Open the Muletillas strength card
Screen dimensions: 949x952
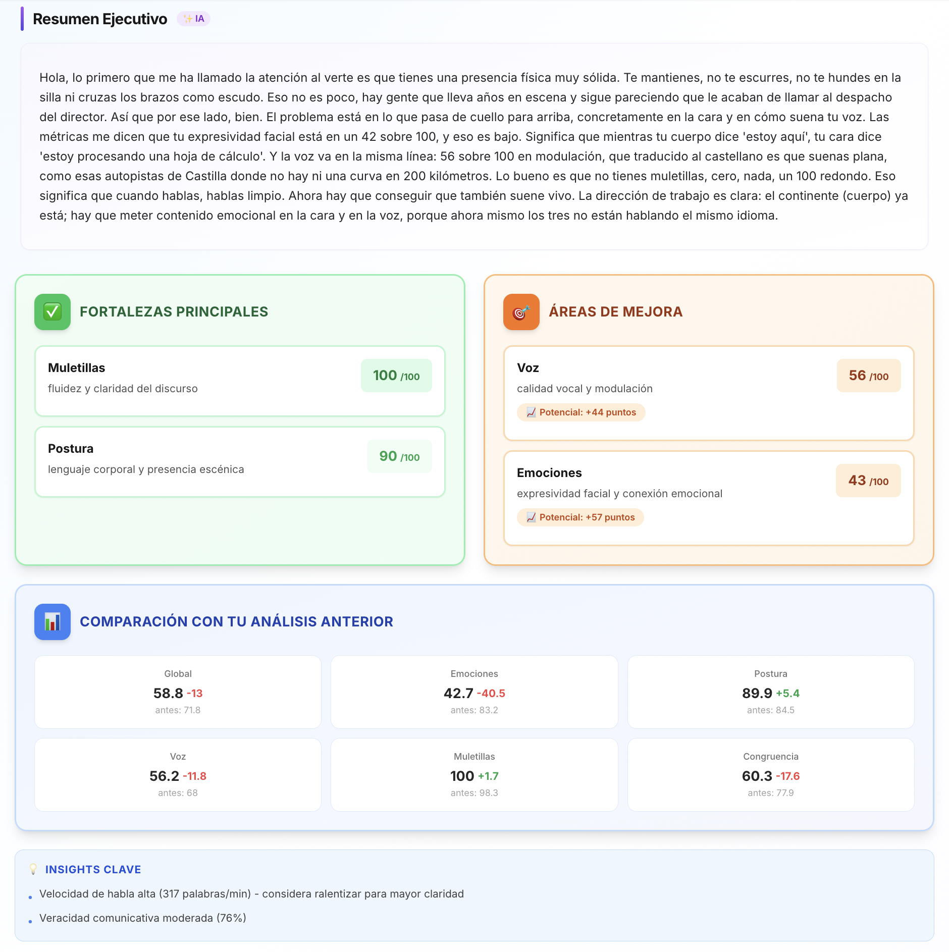(240, 381)
